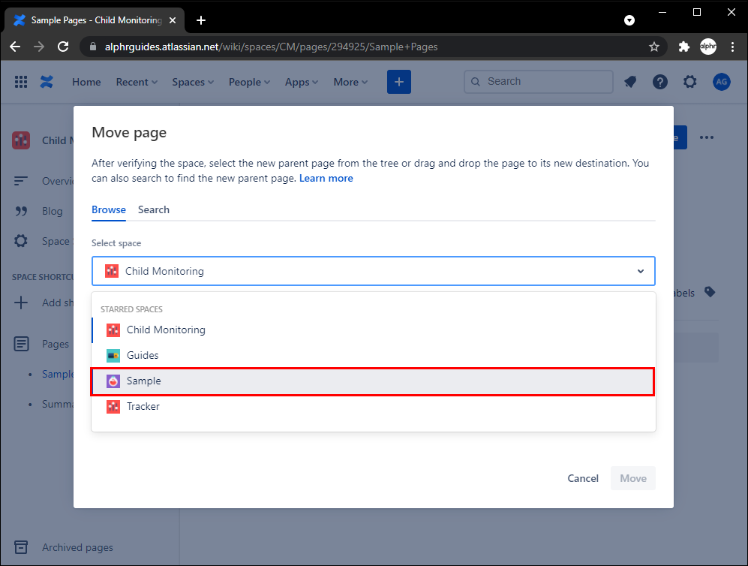Close the Sample Pages browser tab
This screenshot has height=566, width=748.
pos(173,20)
